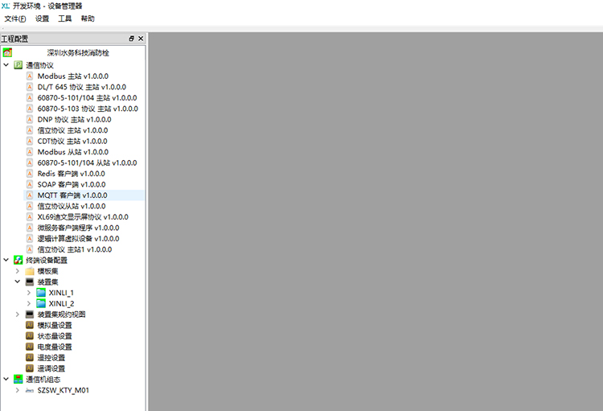
Task: Open the 设置 menu
Action: [42, 18]
